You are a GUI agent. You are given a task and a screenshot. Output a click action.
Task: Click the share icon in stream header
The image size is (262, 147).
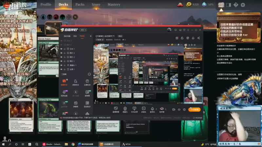tap(198, 38)
